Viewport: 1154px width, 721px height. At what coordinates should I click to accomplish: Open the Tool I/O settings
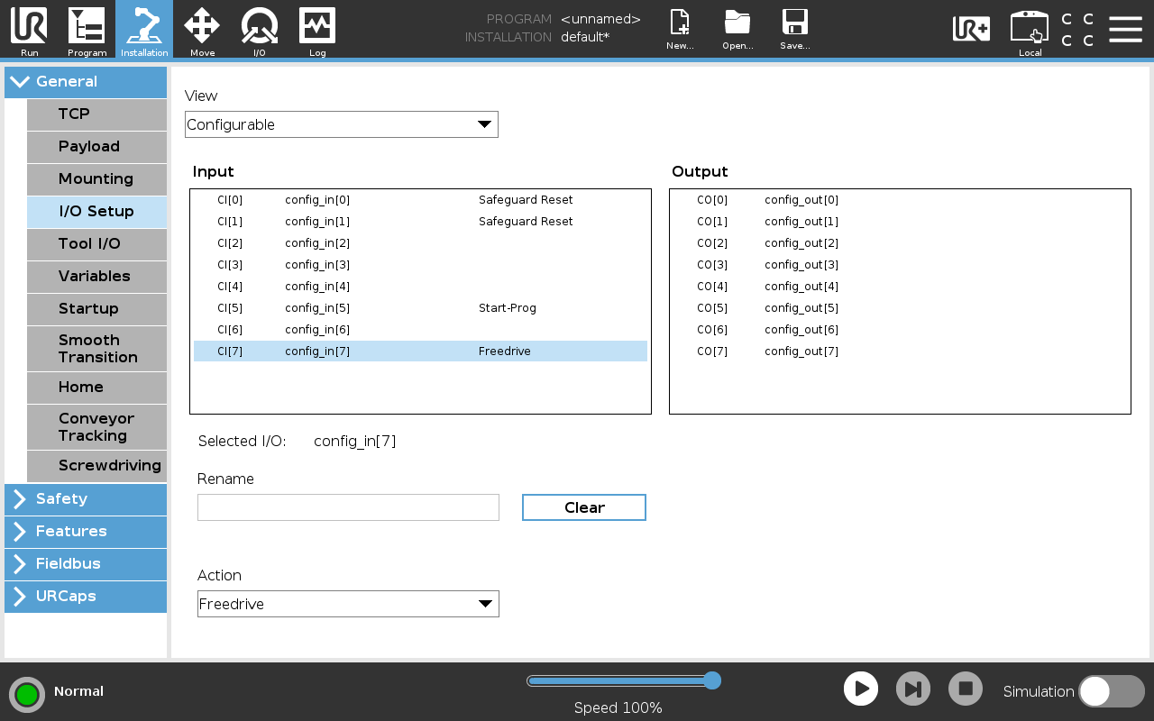[x=96, y=244]
